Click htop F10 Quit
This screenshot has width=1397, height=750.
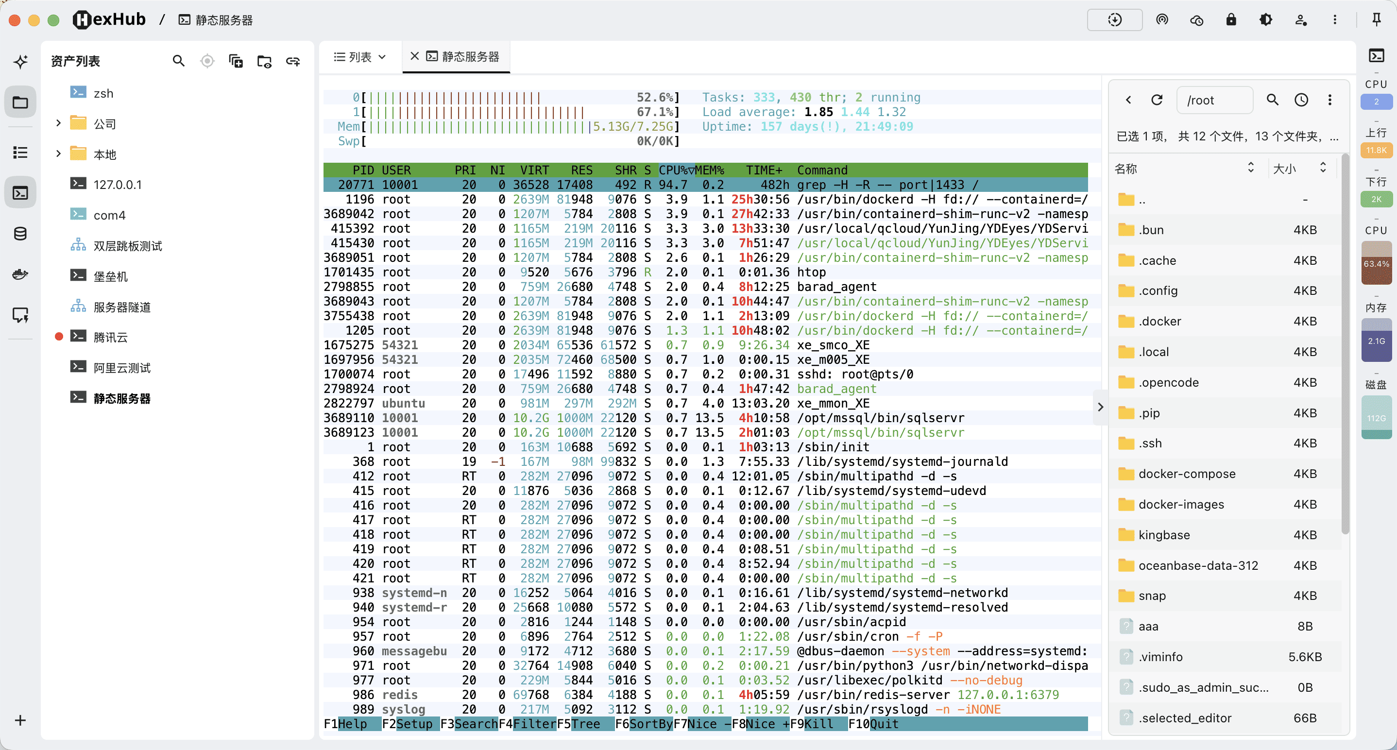pos(874,724)
